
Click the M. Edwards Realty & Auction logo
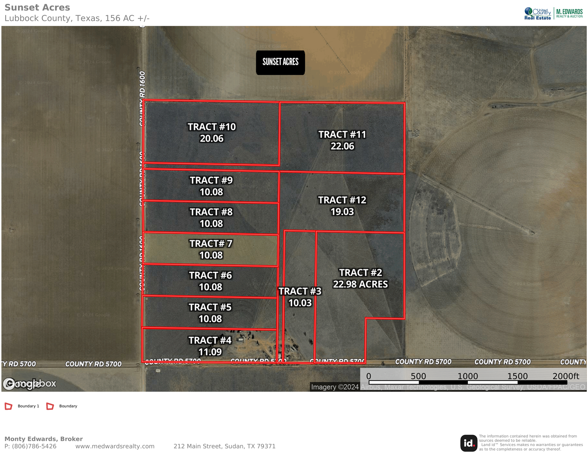pyautogui.click(x=569, y=14)
